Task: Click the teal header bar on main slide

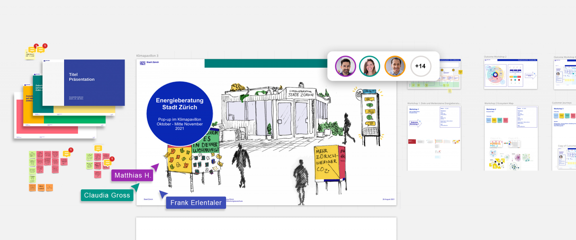Action: (x=266, y=63)
